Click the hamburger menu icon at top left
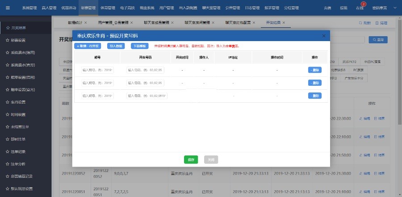The height and width of the screenshot is (197, 402). [x=7, y=8]
